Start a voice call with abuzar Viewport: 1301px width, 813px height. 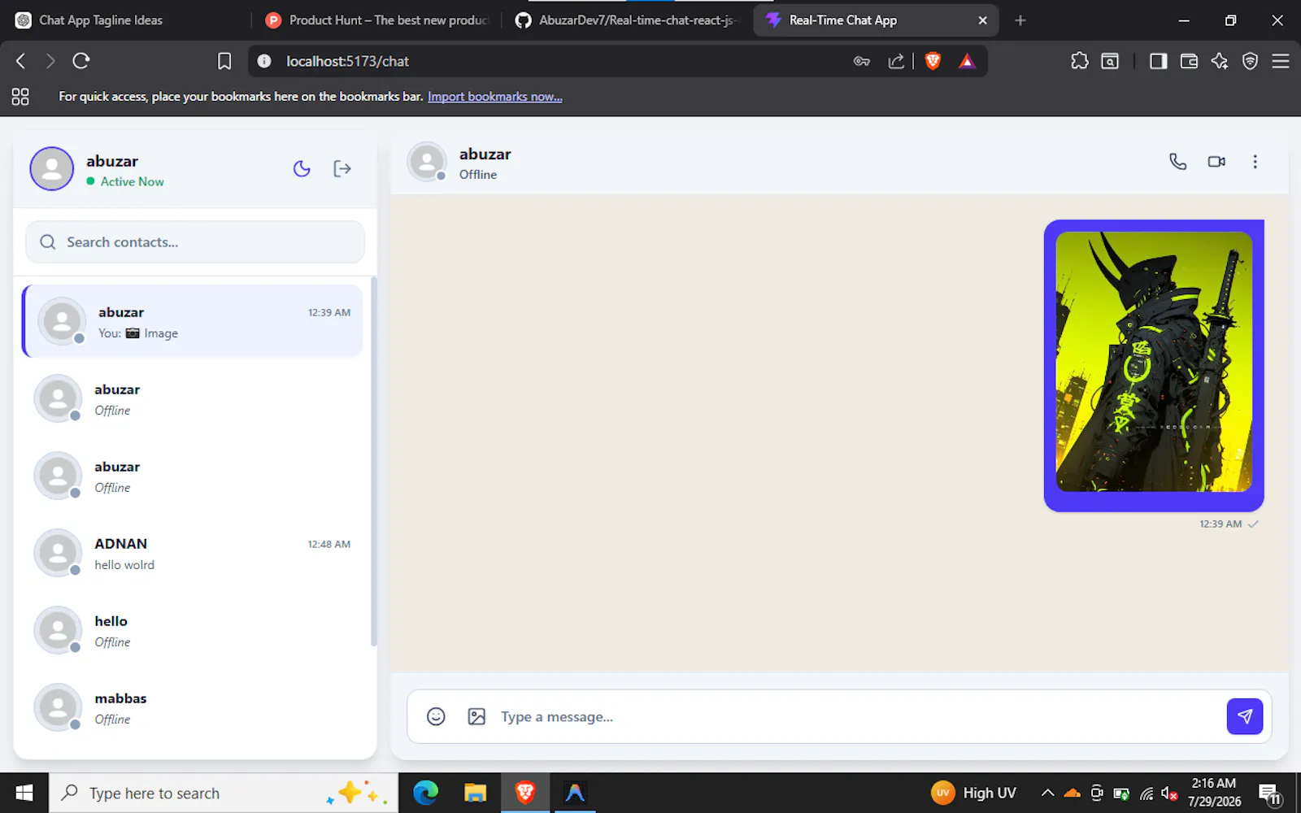pyautogui.click(x=1177, y=161)
